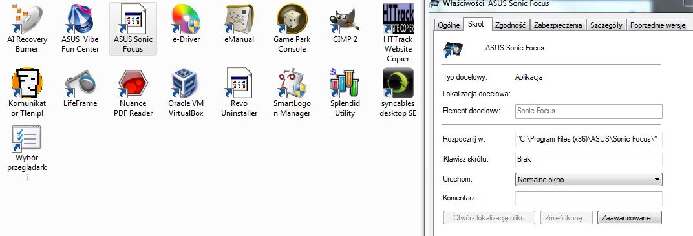
Task: Open the Zabezpieczenia tab
Action: (558, 25)
